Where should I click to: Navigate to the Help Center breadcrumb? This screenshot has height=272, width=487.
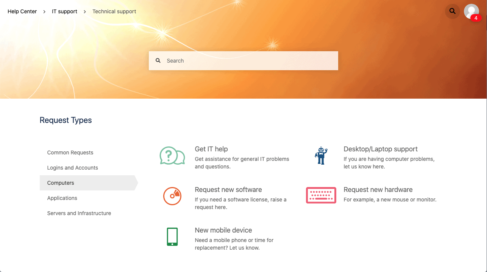[x=22, y=11]
